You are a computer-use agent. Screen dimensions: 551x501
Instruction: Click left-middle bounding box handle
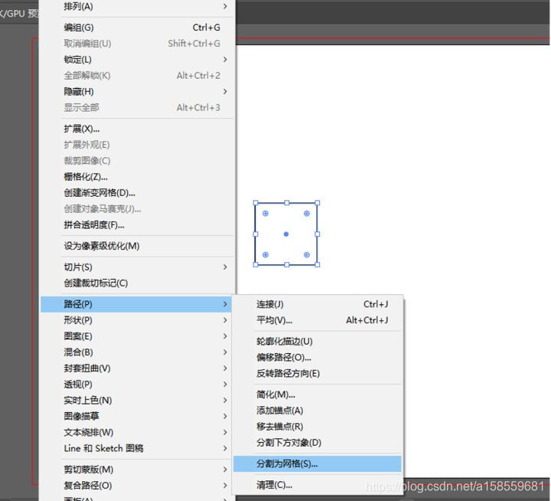tap(256, 234)
